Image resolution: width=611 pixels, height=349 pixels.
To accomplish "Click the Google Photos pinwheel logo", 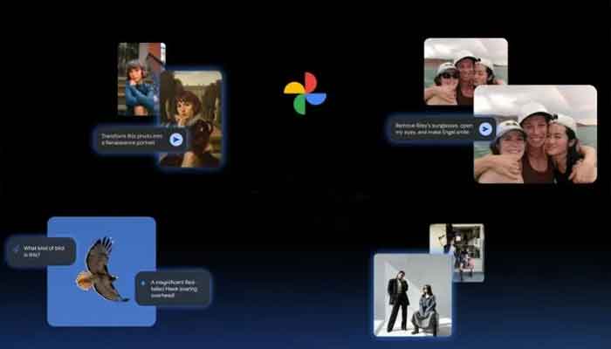I will (305, 93).
